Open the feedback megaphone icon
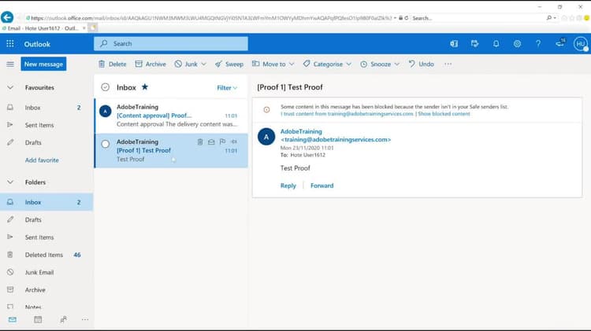 (x=560, y=43)
